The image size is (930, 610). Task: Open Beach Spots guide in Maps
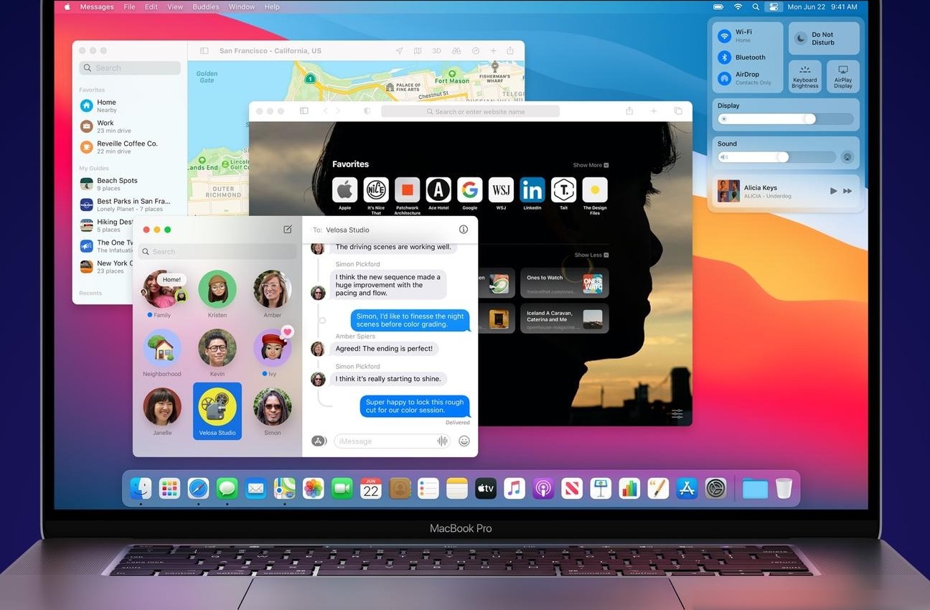pyautogui.click(x=130, y=184)
